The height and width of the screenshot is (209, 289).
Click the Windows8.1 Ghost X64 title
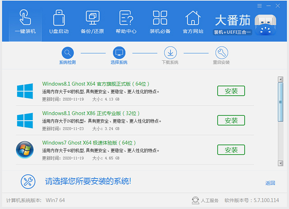[96, 84]
